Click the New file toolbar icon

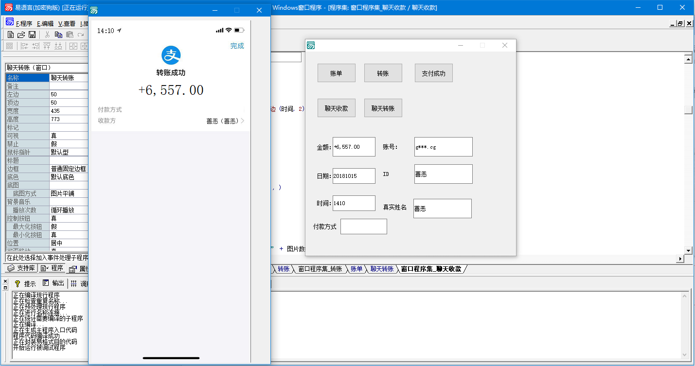pyautogui.click(x=10, y=35)
